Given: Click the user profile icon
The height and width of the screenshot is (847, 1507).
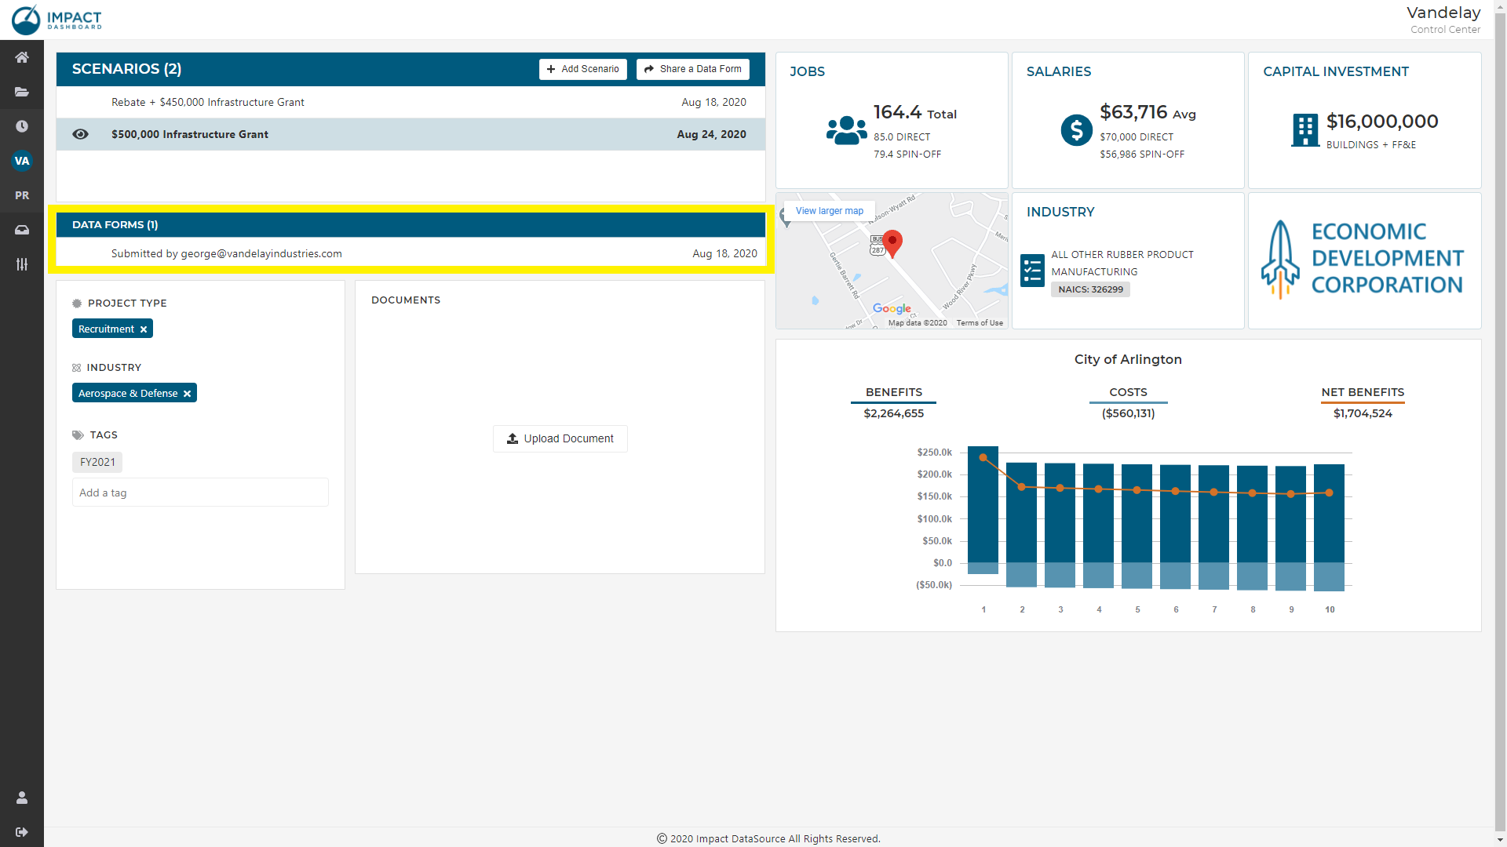Looking at the screenshot, I should click(22, 798).
